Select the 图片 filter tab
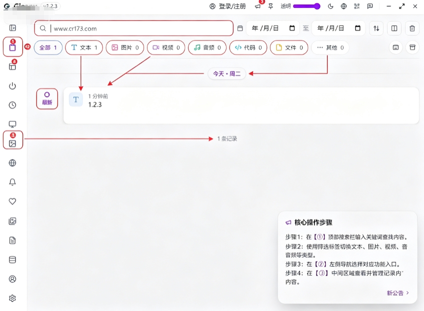Image resolution: width=424 pixels, height=311 pixels. (x=125, y=47)
